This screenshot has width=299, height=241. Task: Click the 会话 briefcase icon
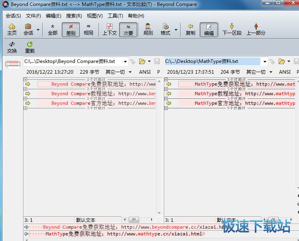tap(28, 29)
